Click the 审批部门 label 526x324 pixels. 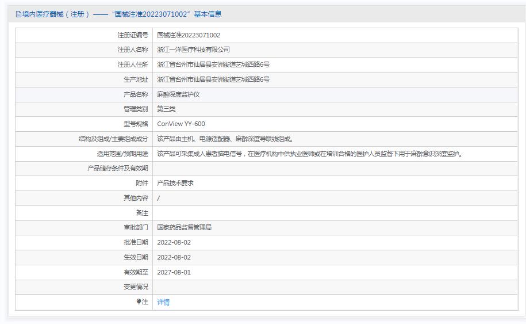(136, 228)
